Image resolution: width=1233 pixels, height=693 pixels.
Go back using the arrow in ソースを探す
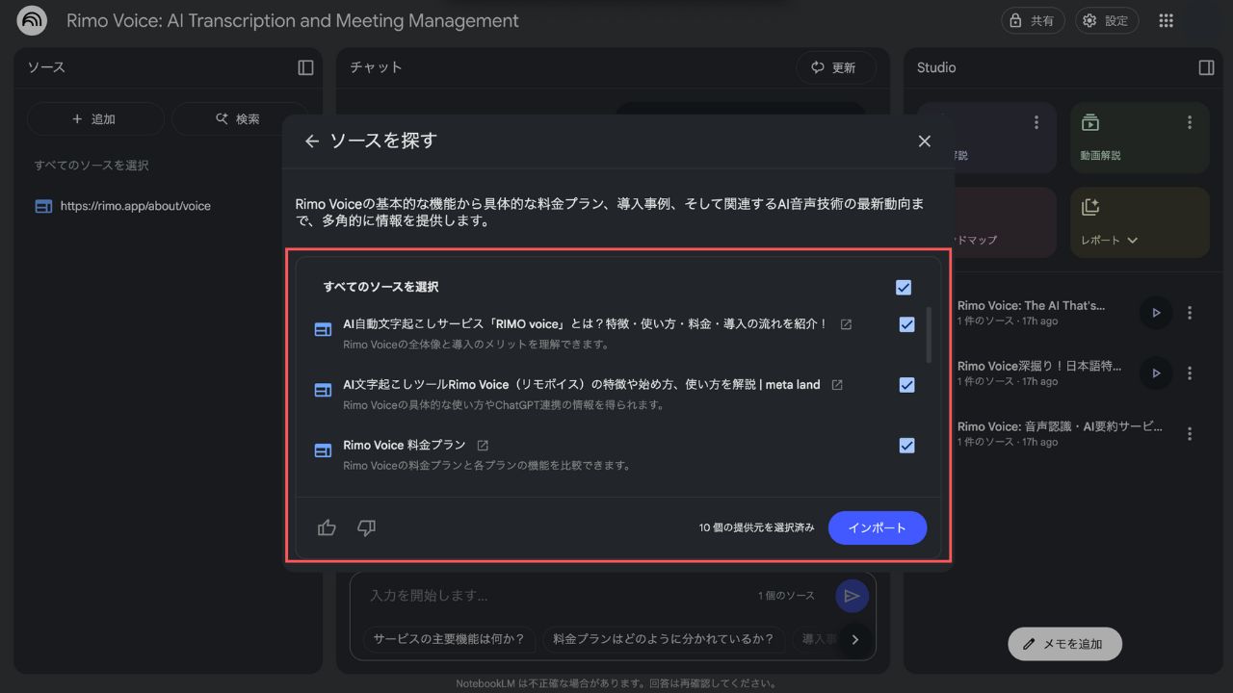311,141
